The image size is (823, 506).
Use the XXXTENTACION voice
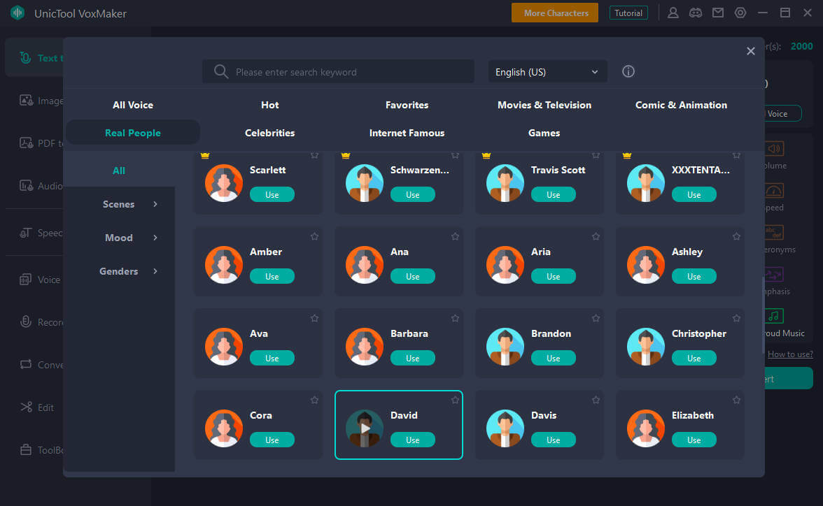pyautogui.click(x=694, y=194)
